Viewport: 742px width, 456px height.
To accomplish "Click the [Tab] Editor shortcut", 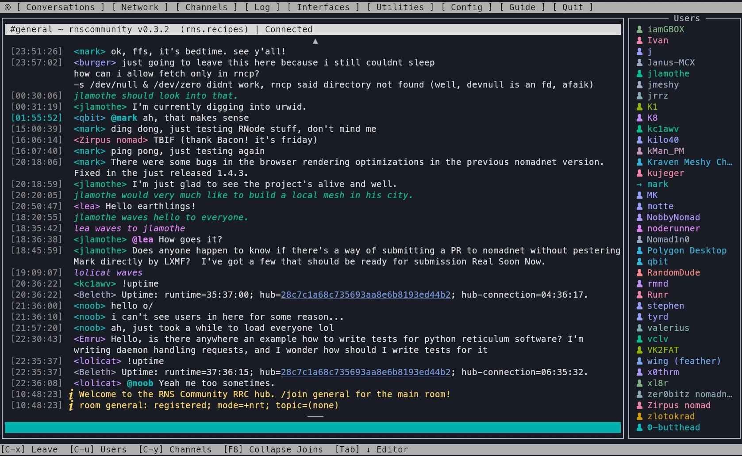I will 371,449.
